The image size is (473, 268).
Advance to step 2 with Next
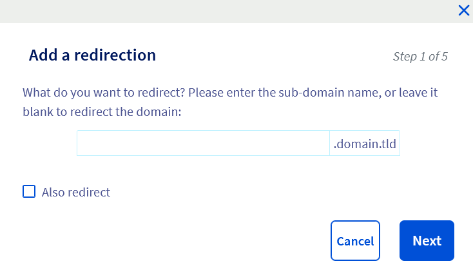pyautogui.click(x=427, y=241)
